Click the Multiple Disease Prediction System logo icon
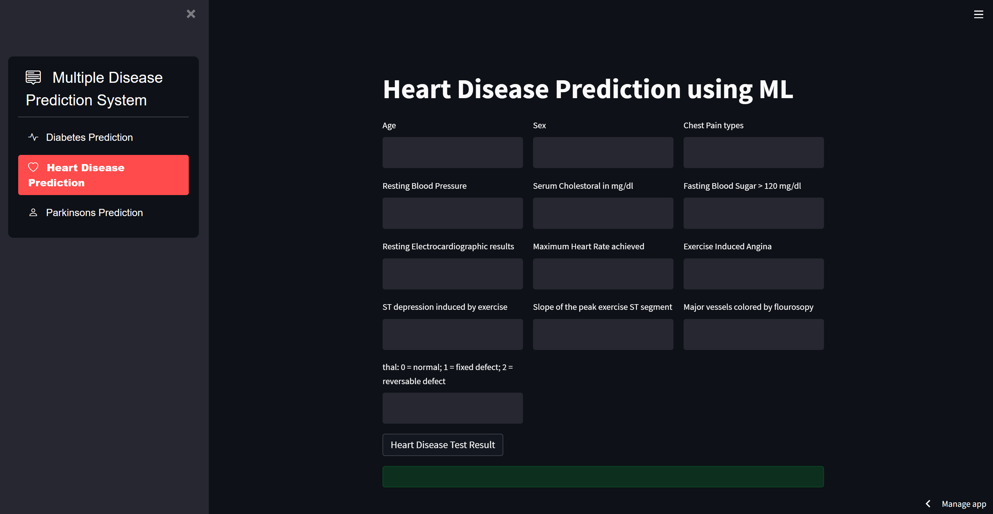The image size is (993, 514). click(x=33, y=77)
